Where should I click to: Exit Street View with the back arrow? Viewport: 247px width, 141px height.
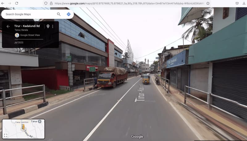[x=8, y=26]
